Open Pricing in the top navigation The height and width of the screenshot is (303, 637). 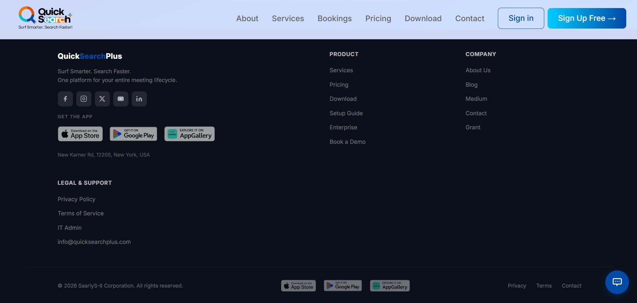coord(378,18)
